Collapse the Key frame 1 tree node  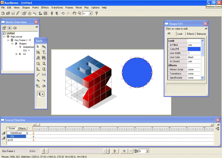[8, 40]
